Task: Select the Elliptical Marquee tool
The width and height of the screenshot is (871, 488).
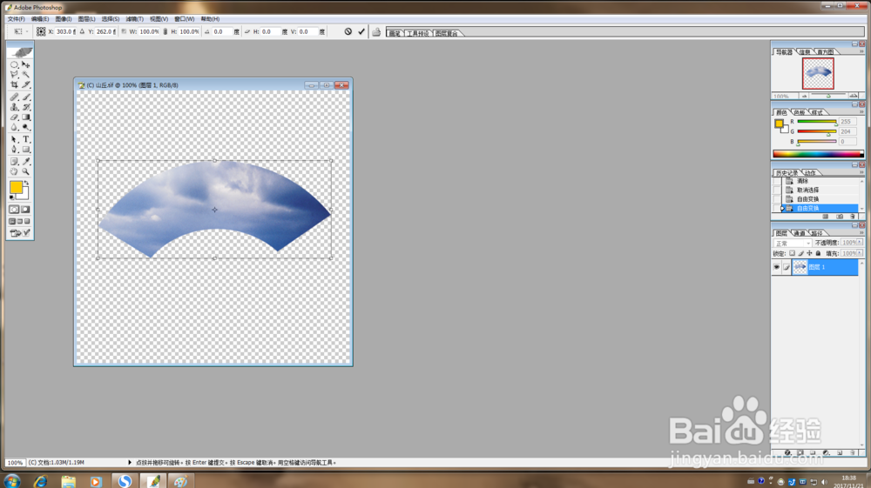Action: pyautogui.click(x=15, y=64)
